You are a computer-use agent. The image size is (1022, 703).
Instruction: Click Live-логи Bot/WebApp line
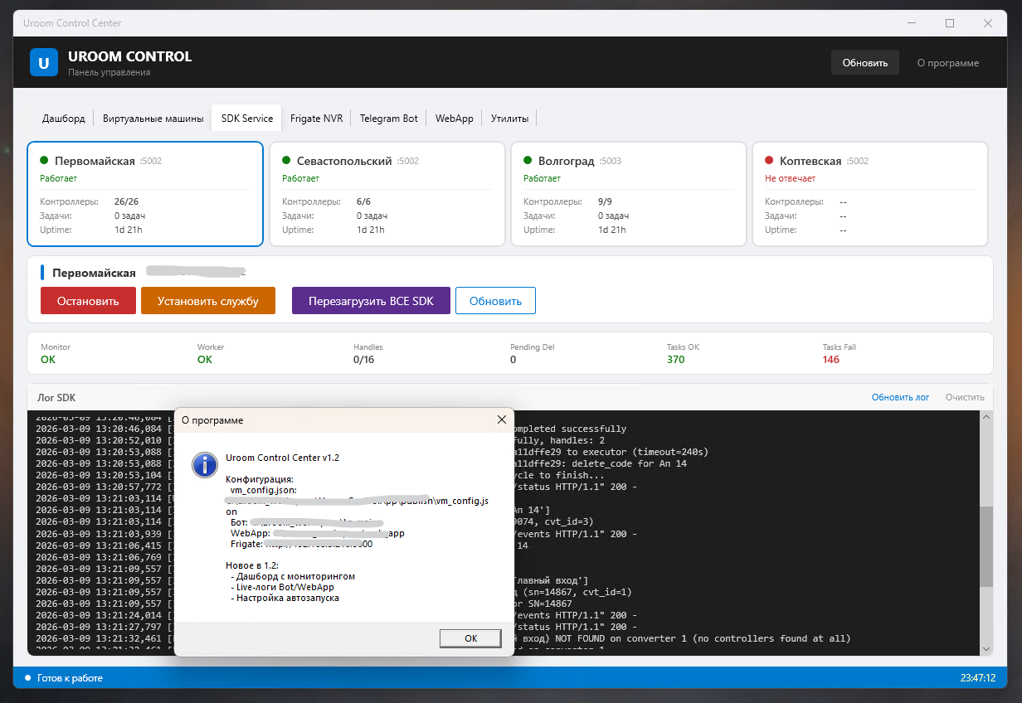(282, 587)
